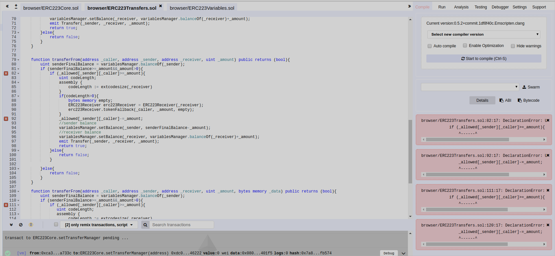Collapse the else fold at line 103
Screen dimensions: 555x256
click(18, 169)
